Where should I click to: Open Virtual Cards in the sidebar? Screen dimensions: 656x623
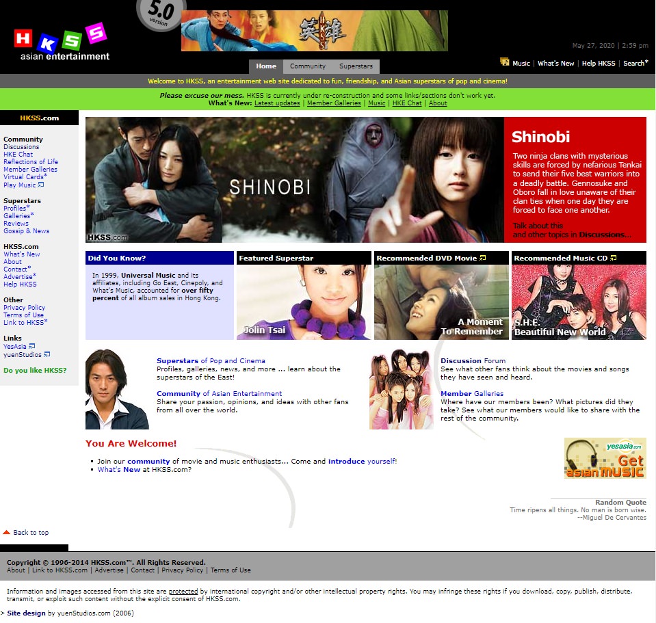[25, 177]
